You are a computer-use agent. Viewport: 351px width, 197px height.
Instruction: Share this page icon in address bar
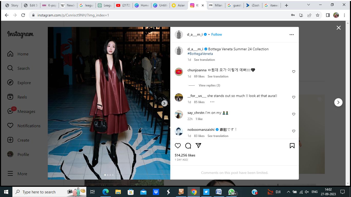(309, 15)
